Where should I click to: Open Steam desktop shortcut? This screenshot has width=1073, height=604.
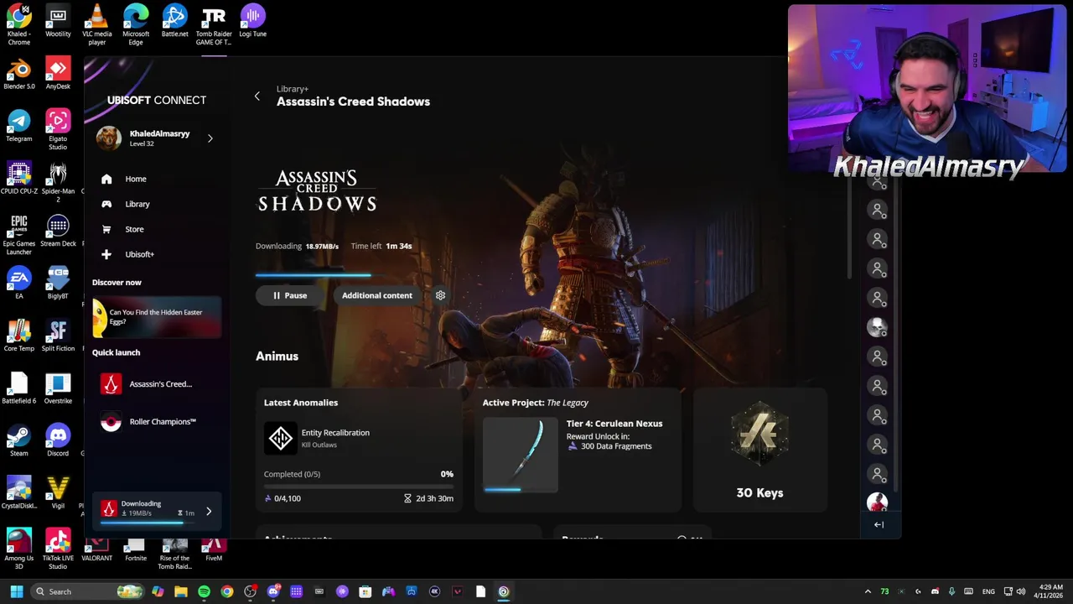click(x=19, y=441)
